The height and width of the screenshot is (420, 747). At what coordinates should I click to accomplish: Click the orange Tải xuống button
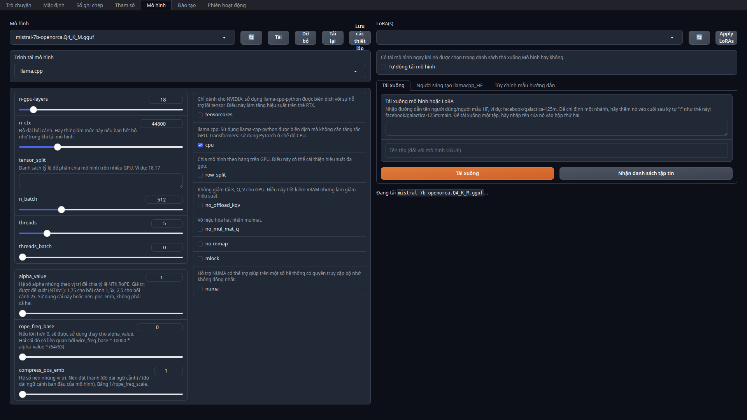467,173
